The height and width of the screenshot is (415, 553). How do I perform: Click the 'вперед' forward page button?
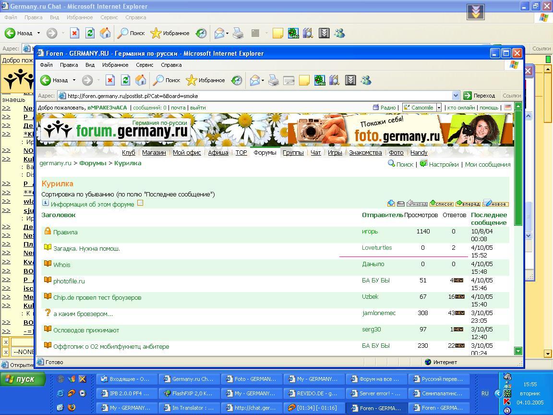pyautogui.click(x=468, y=204)
